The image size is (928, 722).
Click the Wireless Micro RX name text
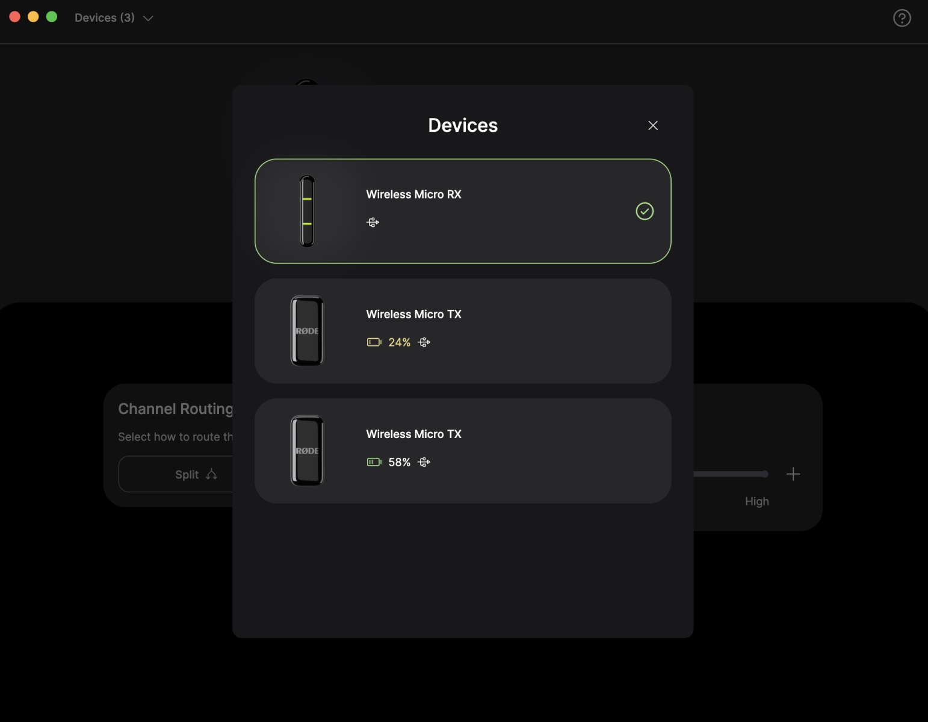[413, 194]
